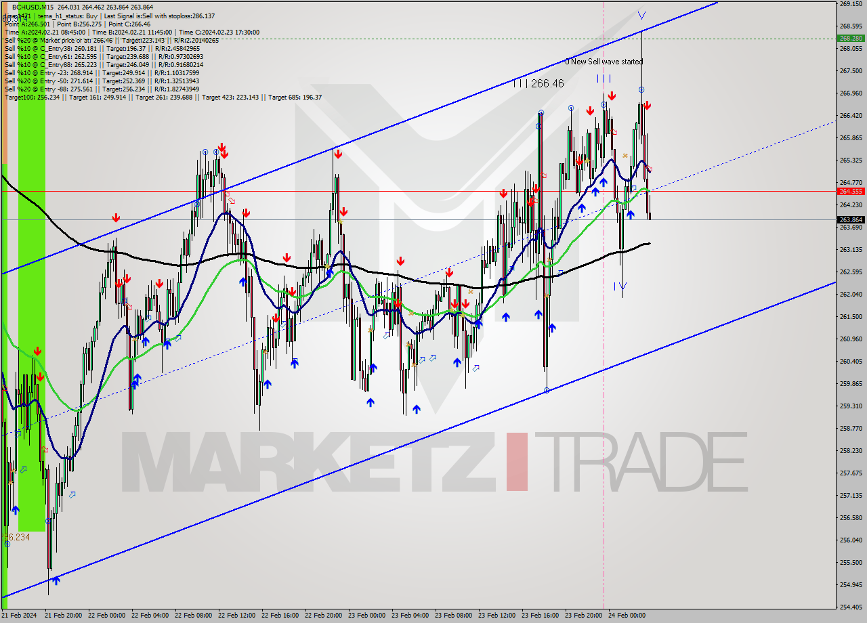Screen dimensions: 867x623
Task: Click the current price 263.864 tag
Action: coord(851,220)
